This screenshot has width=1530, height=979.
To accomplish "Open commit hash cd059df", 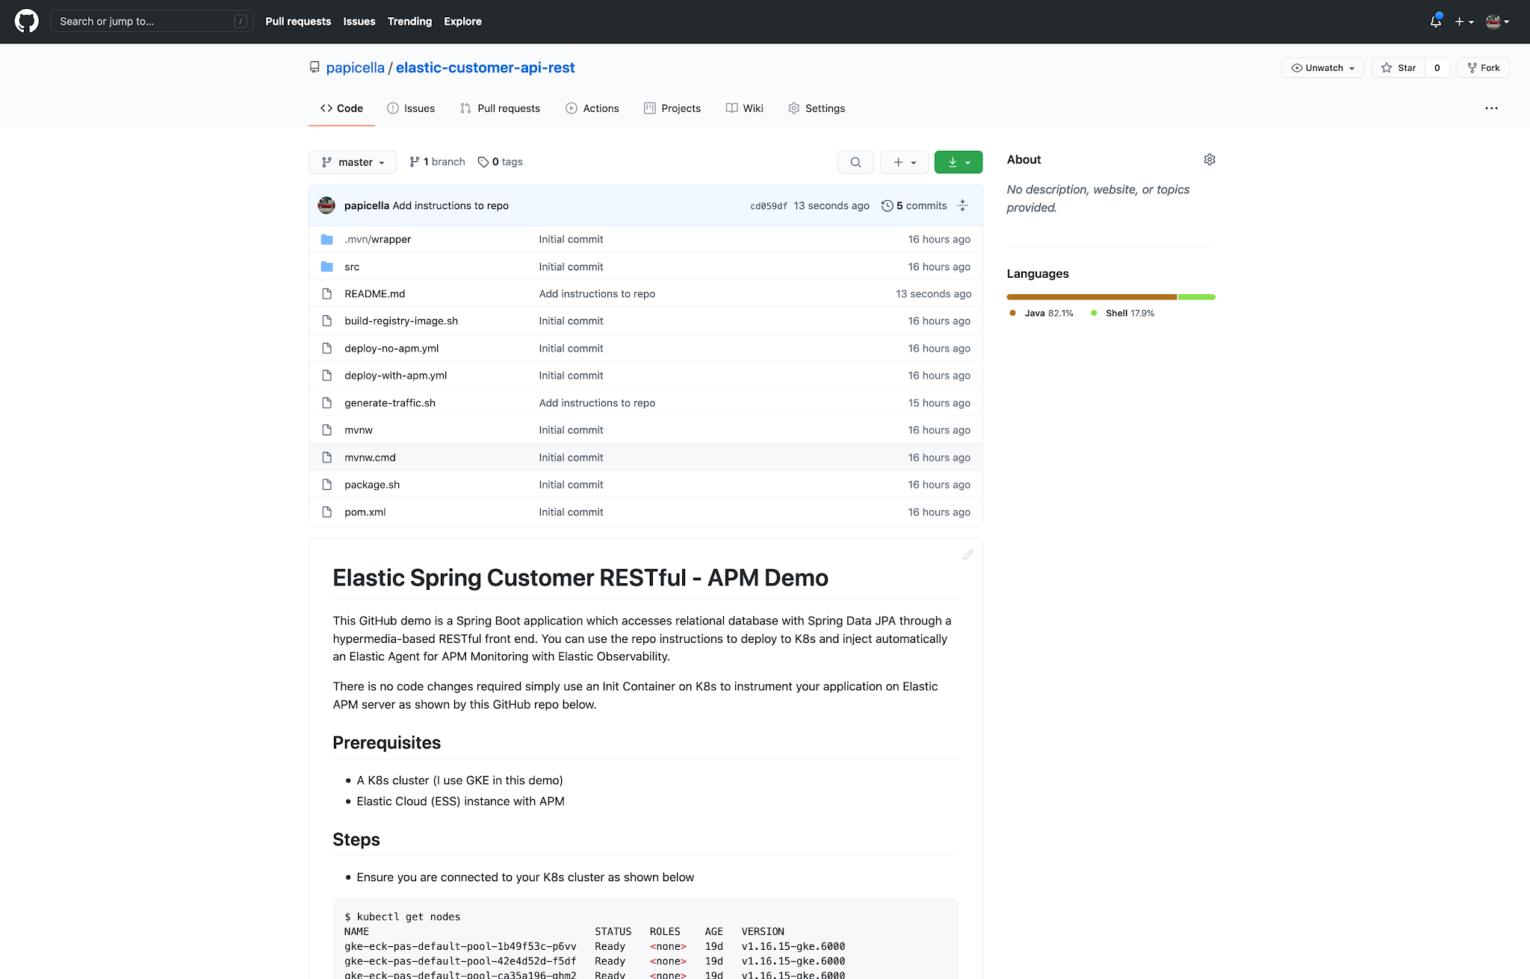I will [769, 206].
